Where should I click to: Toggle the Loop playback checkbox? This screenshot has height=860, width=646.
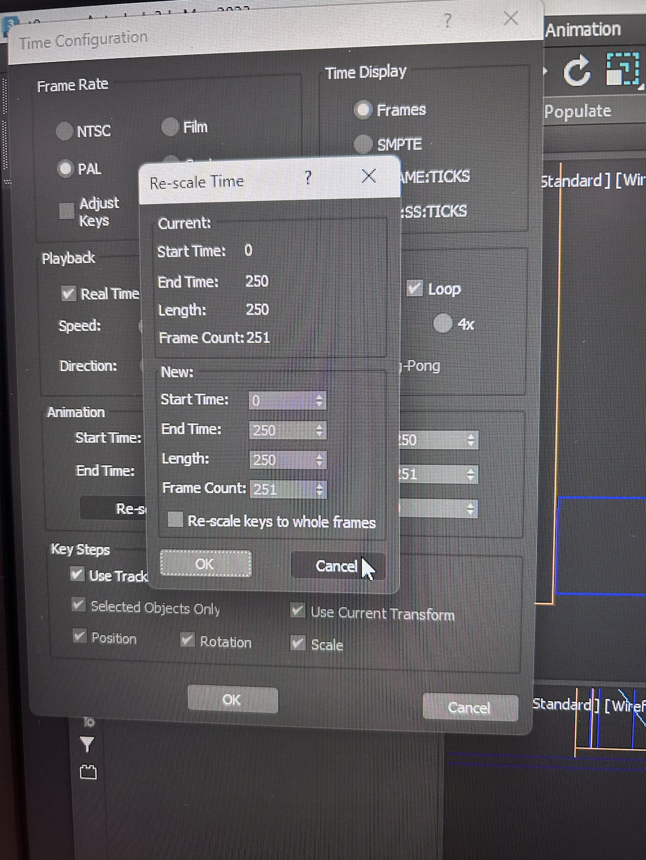[414, 288]
